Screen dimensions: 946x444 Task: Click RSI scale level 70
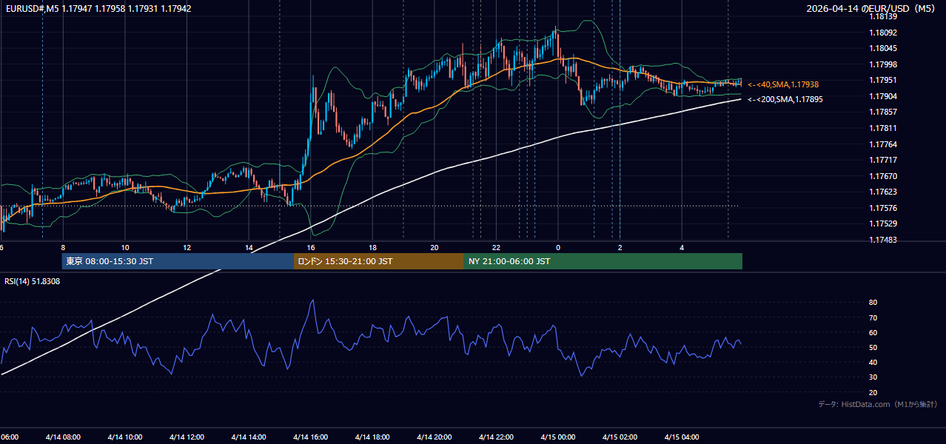point(873,317)
